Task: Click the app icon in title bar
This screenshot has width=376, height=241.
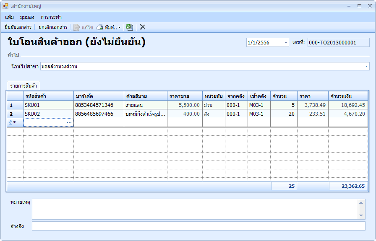Action: pyautogui.click(x=5, y=6)
